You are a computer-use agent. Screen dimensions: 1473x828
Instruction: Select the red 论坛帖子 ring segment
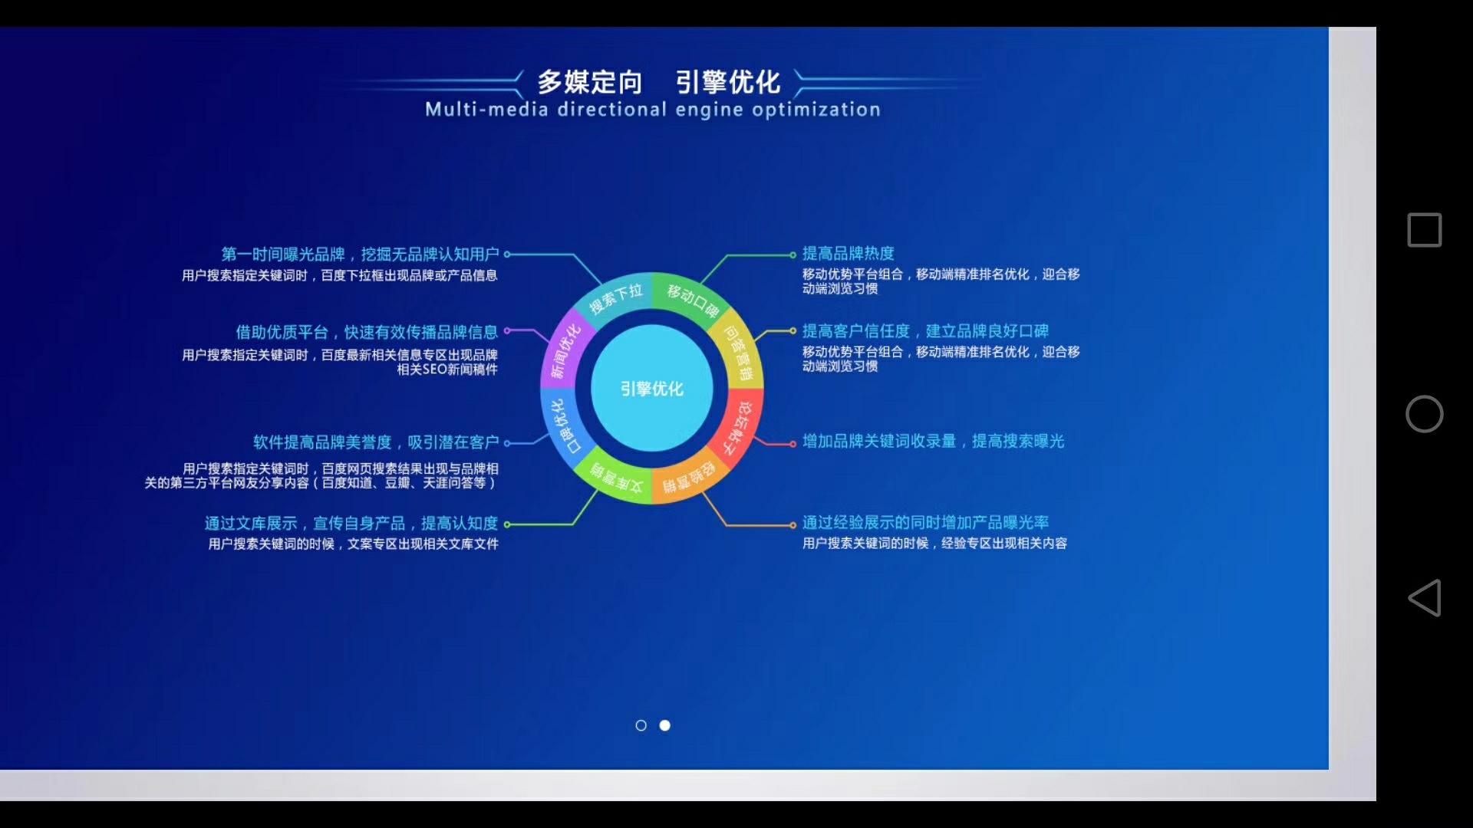(x=740, y=427)
